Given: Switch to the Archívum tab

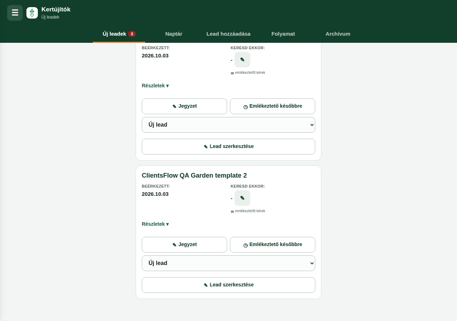Looking at the screenshot, I should tap(338, 34).
